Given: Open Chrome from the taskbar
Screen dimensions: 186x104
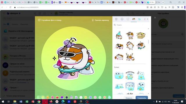Looking at the screenshot, I should click(39, 101).
